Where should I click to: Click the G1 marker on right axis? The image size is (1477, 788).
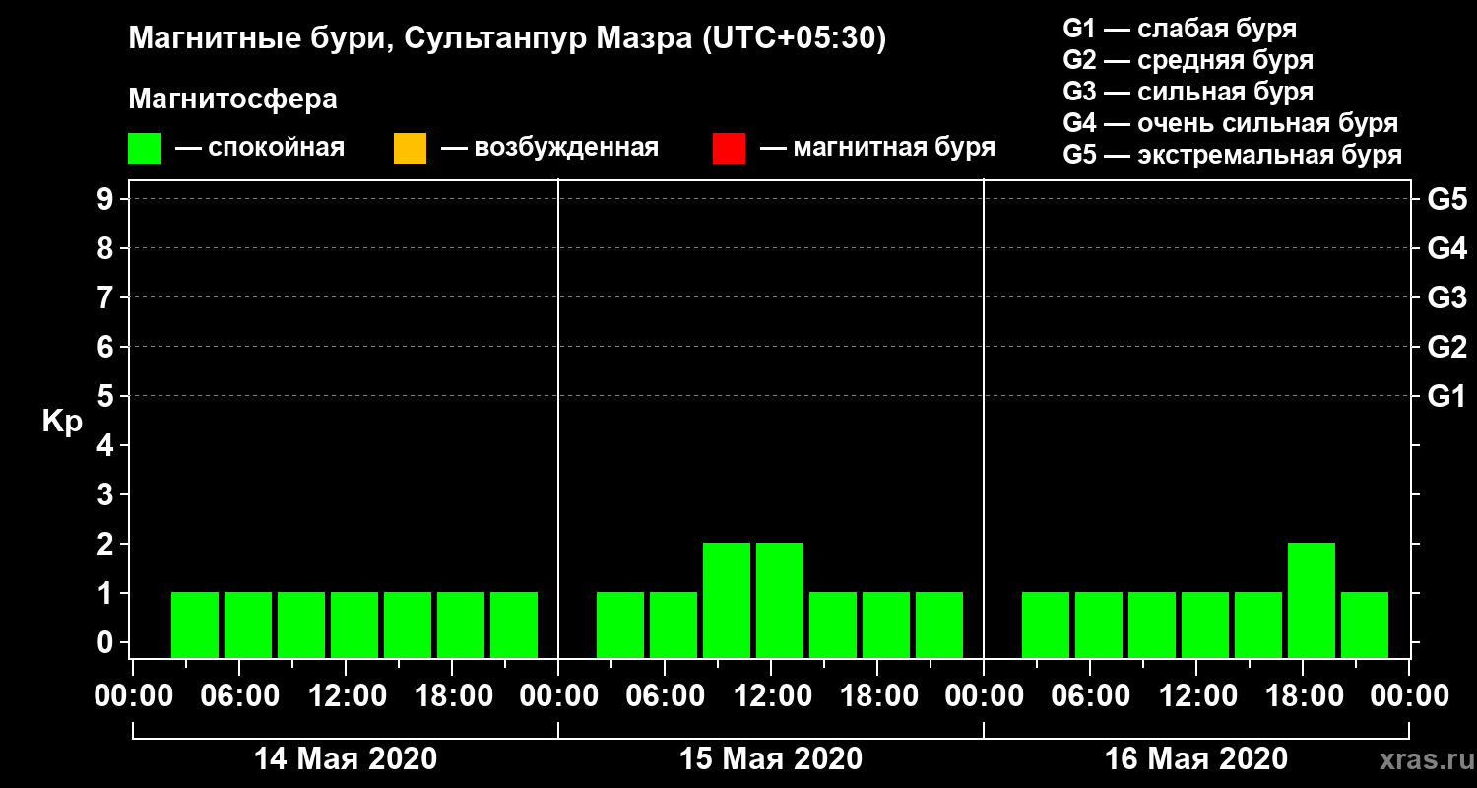(1446, 397)
